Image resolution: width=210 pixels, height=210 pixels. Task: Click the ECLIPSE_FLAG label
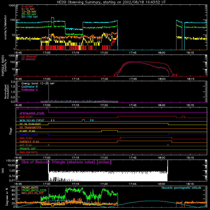(29, 135)
